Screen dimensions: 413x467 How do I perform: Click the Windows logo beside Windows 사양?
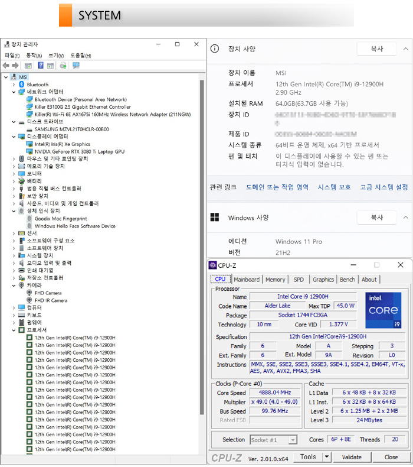point(214,217)
